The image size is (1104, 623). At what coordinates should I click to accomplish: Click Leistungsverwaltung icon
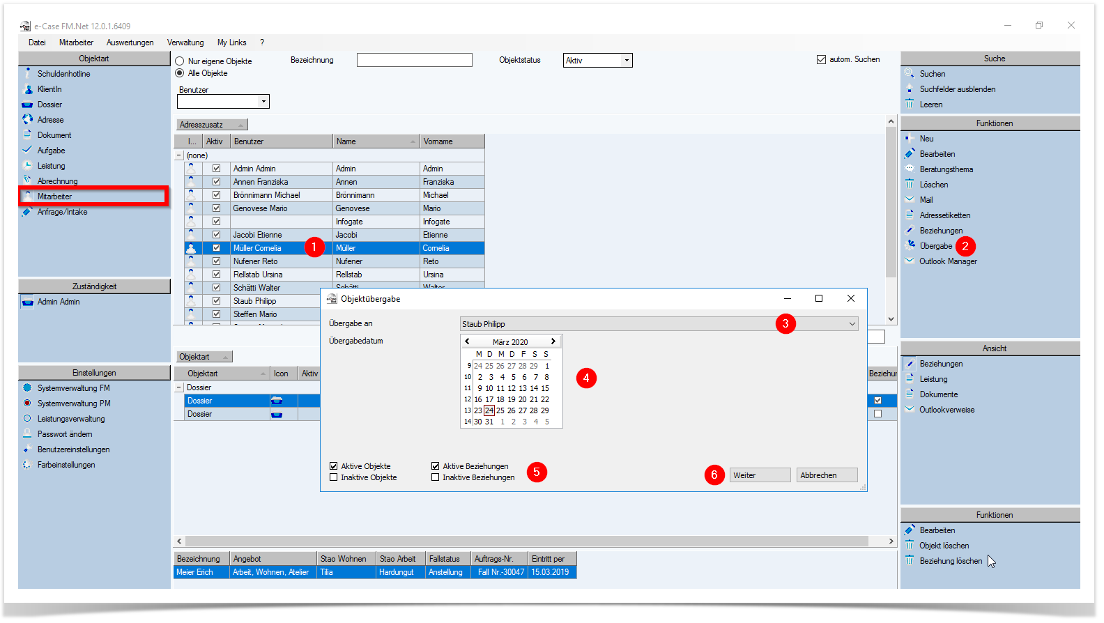(x=27, y=418)
